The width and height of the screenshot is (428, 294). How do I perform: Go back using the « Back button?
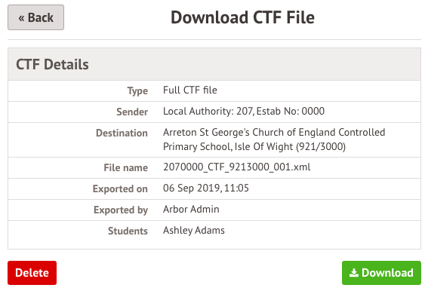(x=35, y=17)
